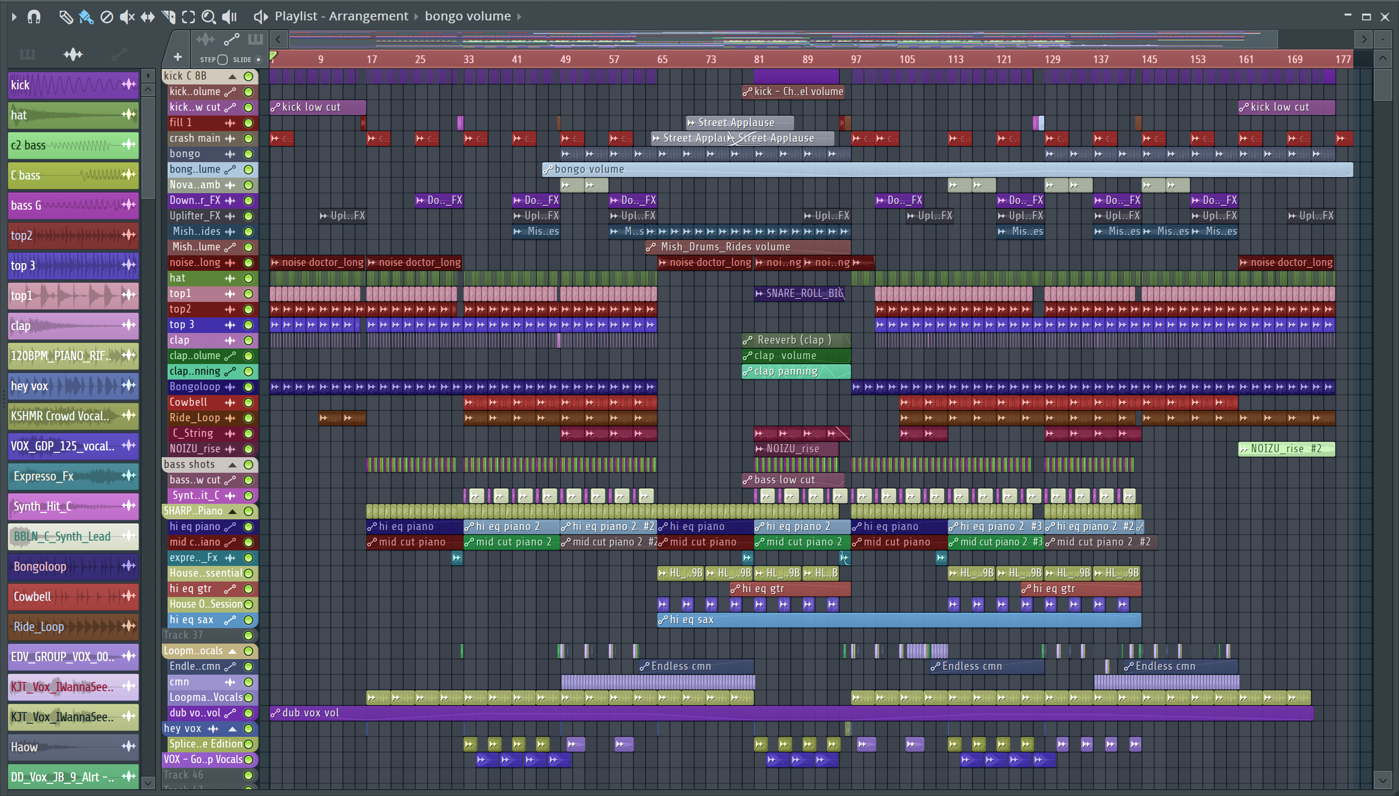Open the bongo volume clip selector
The image size is (1399, 796).
coord(467,17)
